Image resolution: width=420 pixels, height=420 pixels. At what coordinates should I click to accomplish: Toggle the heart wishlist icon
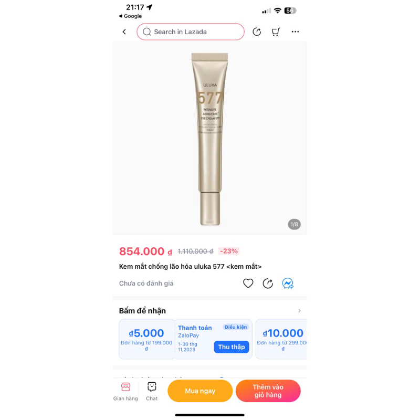(248, 283)
